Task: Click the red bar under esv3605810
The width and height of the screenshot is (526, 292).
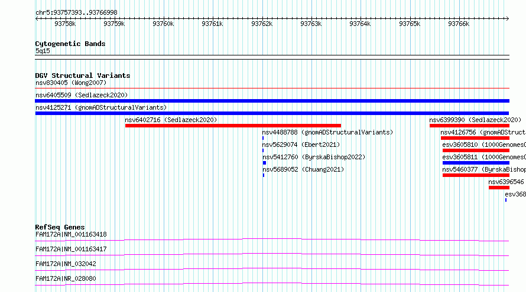Action: pyautogui.click(x=476, y=150)
